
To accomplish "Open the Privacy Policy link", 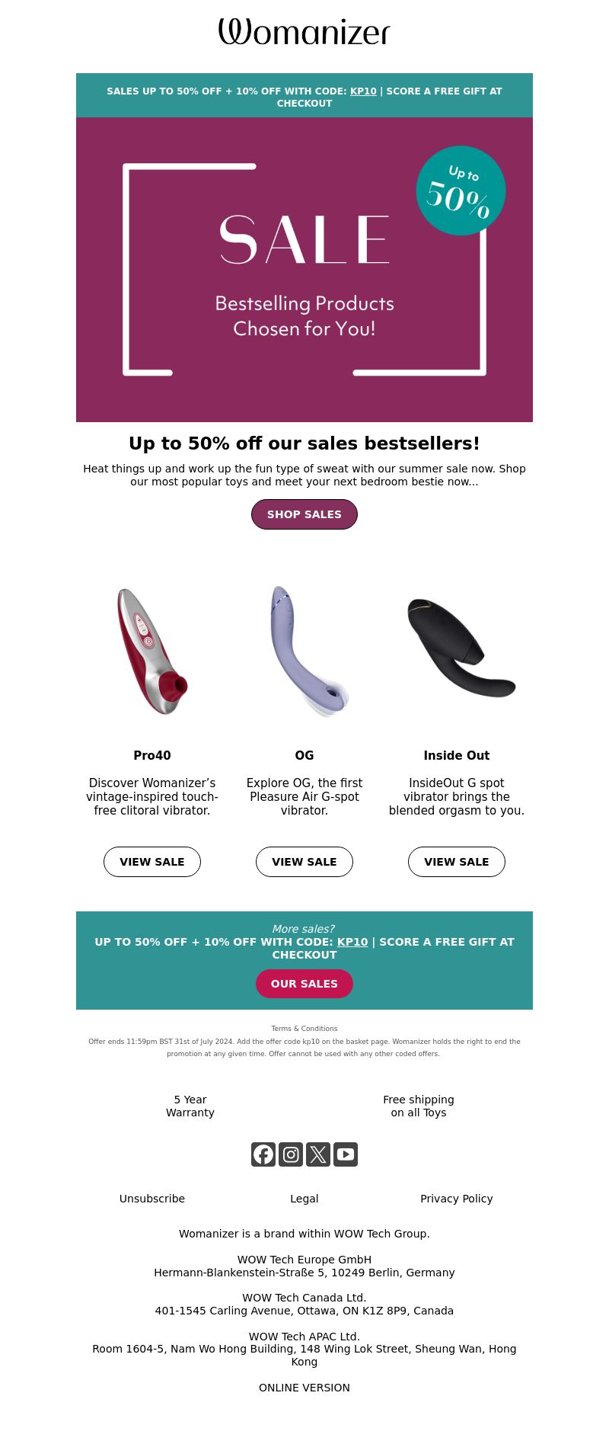I will (x=457, y=1199).
